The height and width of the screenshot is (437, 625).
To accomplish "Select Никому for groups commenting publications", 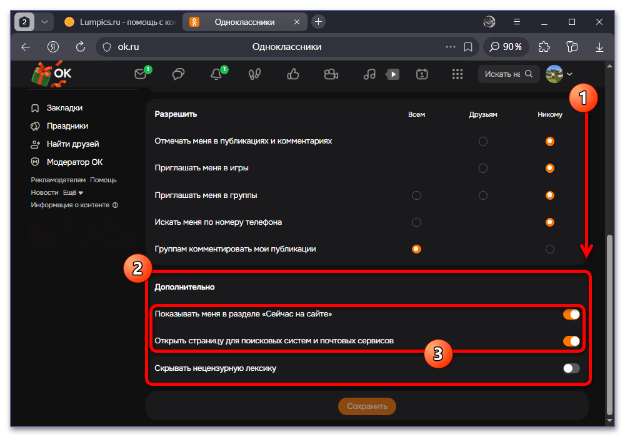I will pyautogui.click(x=549, y=249).
